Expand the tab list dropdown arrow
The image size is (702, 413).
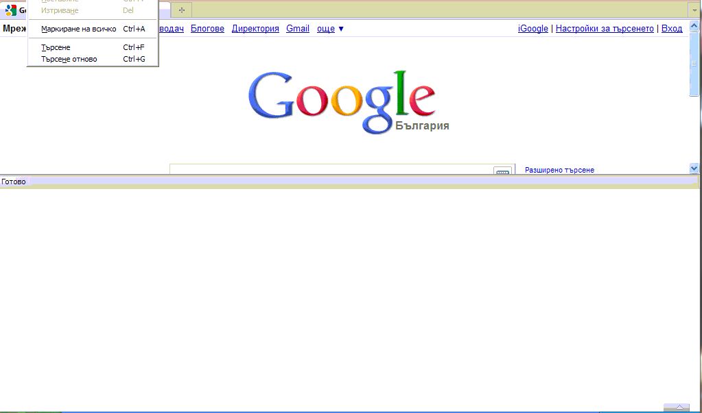click(x=694, y=10)
